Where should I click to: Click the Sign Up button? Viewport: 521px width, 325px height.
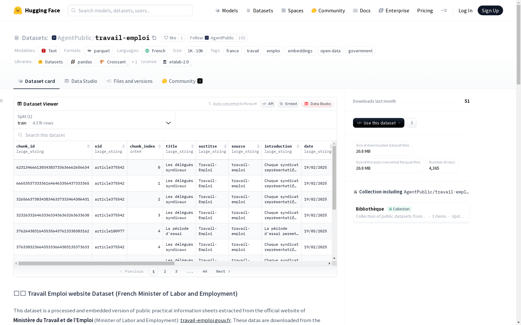(x=490, y=10)
